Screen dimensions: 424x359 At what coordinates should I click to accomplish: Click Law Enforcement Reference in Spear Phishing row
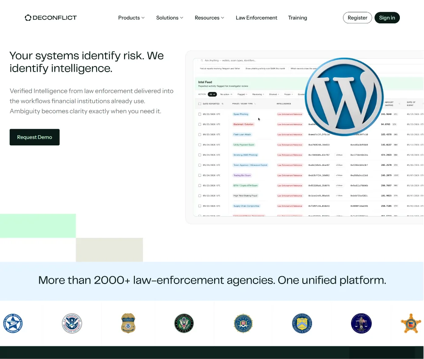click(290, 114)
